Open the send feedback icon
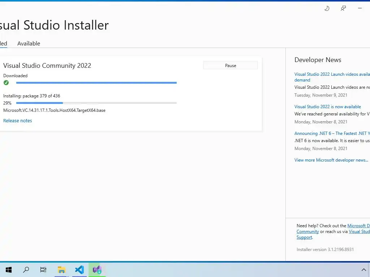Viewport: 370px width, 277px height. point(343,9)
